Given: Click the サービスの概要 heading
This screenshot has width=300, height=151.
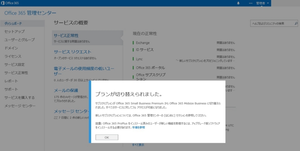Looking at the screenshot, I should point(71,23).
